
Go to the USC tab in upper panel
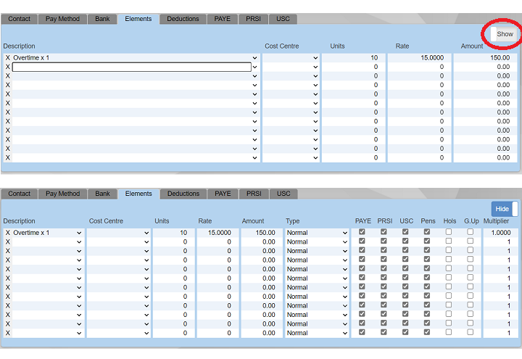click(283, 19)
